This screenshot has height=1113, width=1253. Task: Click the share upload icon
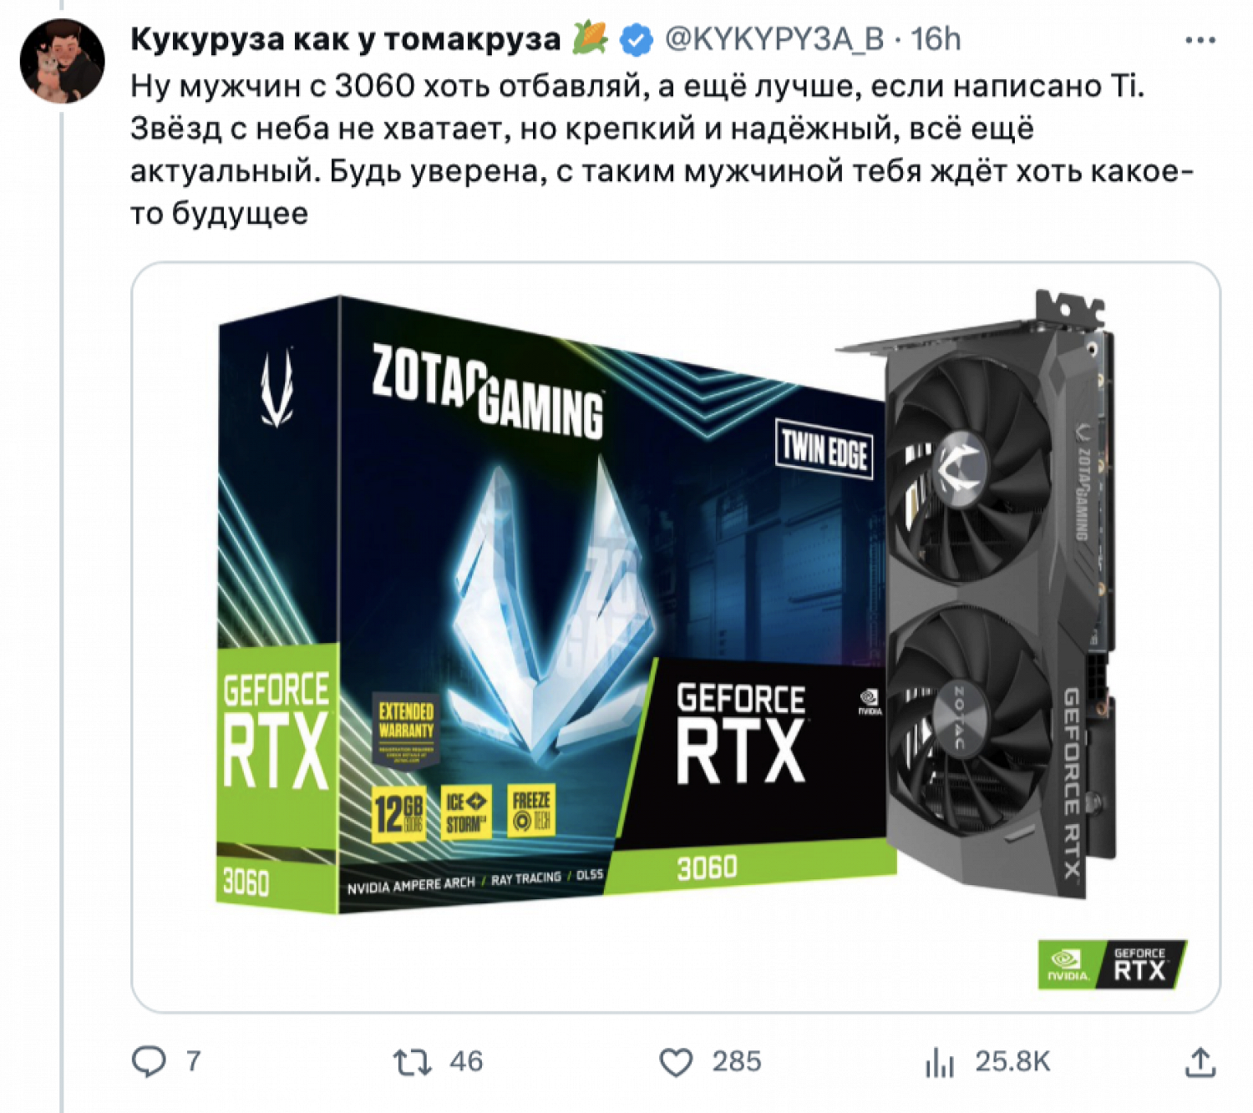[x=1200, y=1061]
